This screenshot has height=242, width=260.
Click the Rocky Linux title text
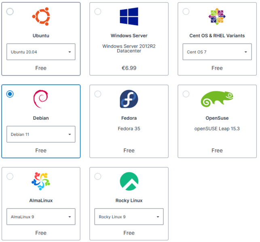click(129, 200)
